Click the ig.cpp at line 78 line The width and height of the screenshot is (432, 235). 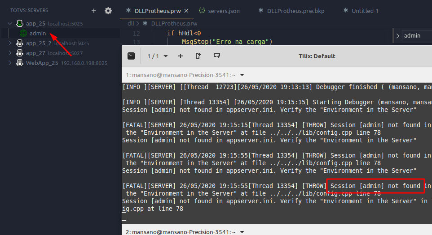[153, 209]
